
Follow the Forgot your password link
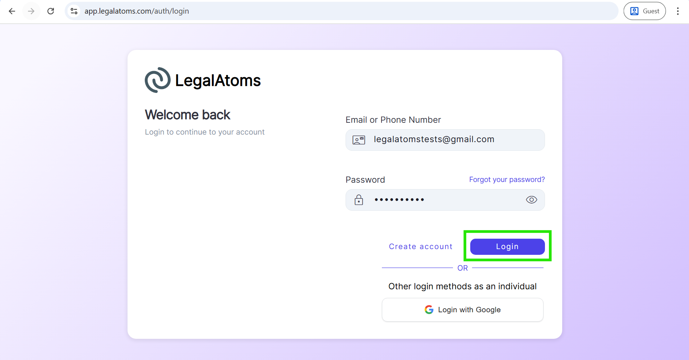tap(507, 179)
